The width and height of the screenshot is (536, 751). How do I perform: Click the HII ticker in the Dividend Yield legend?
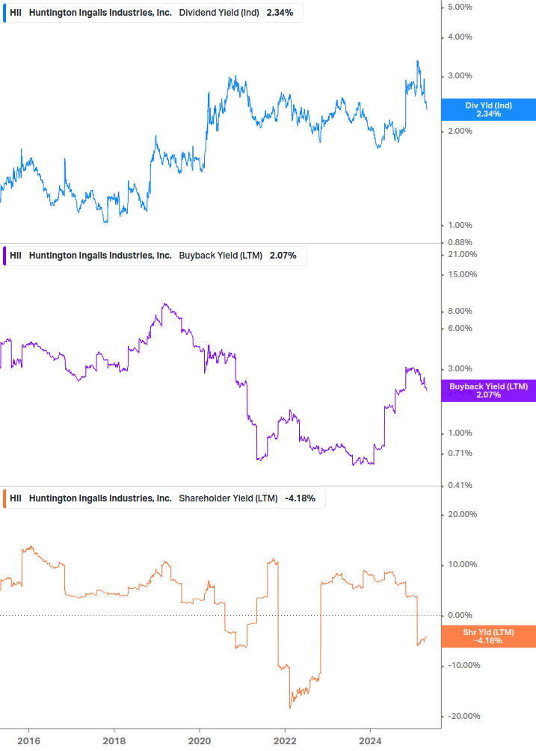coord(16,13)
